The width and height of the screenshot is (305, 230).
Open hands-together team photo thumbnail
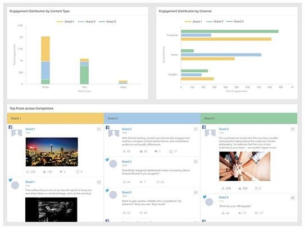pos(245,166)
